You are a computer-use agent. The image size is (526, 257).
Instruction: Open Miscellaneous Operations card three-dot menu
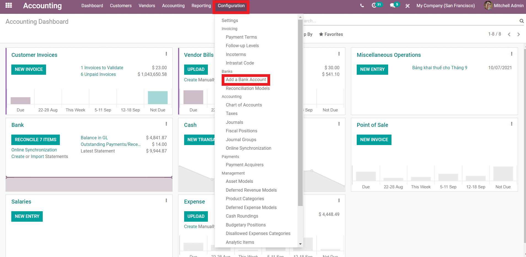coord(512,54)
